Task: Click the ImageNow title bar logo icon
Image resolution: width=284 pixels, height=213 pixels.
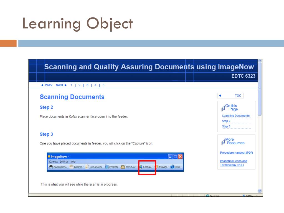Action: (x=49, y=156)
